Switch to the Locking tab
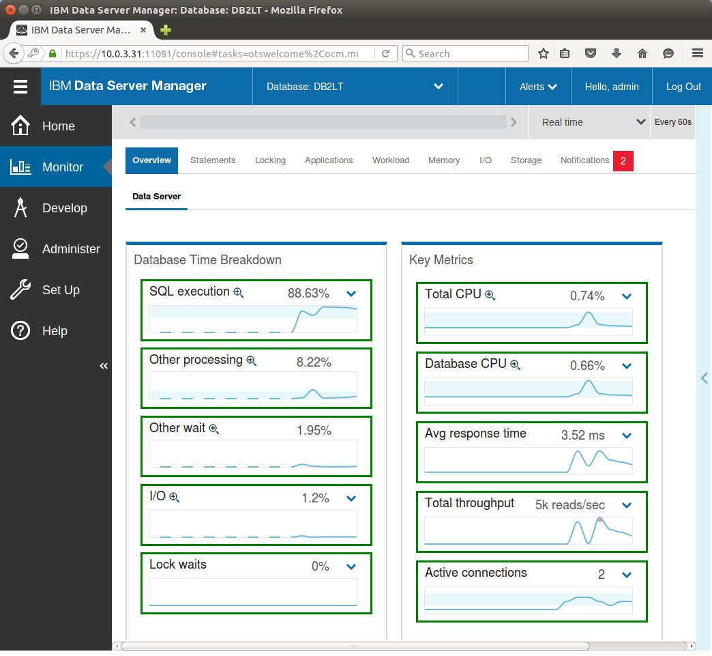This screenshot has height=656, width=712. click(270, 160)
